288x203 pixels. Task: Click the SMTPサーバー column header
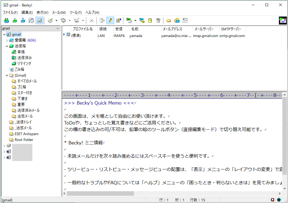coord(232,29)
